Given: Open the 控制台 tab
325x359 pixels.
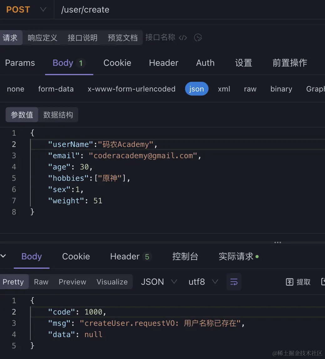Looking at the screenshot, I should coord(185,257).
